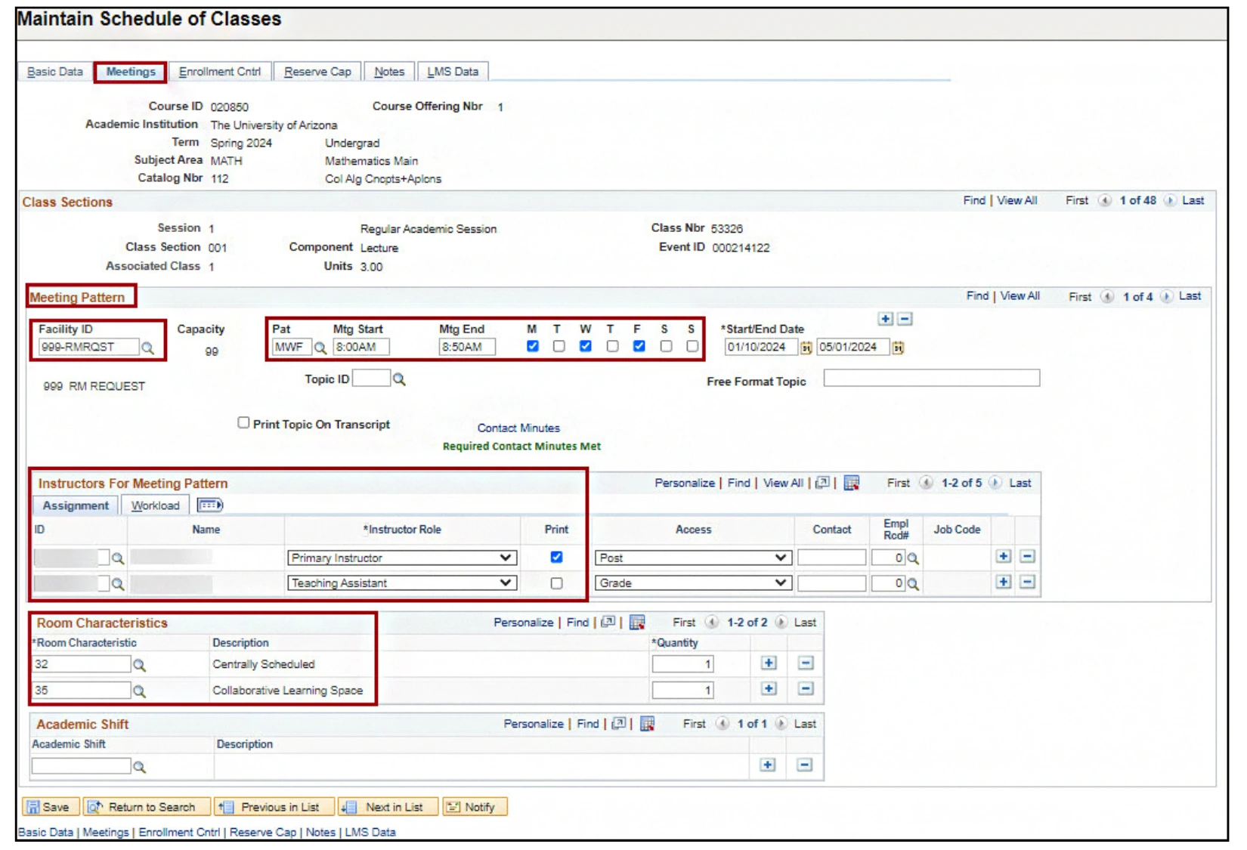The width and height of the screenshot is (1247, 850).
Task: Go to Next in List
Action: click(388, 807)
